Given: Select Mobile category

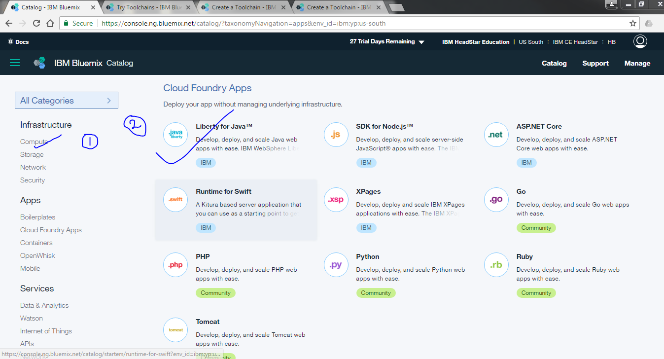Looking at the screenshot, I should (x=30, y=268).
